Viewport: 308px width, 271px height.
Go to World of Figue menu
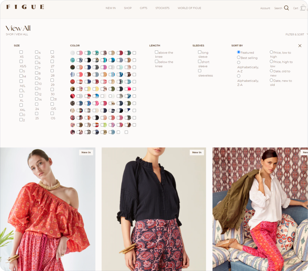click(x=189, y=8)
